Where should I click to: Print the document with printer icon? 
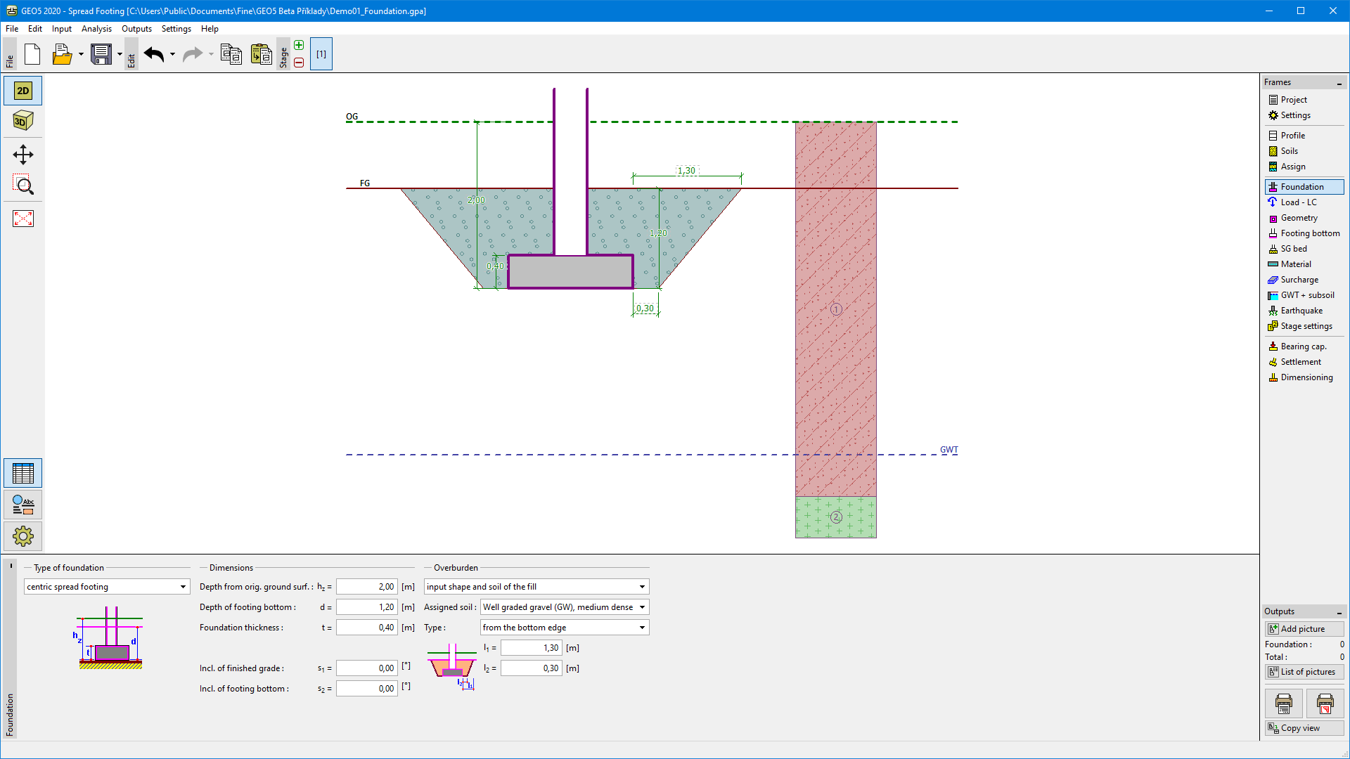coord(1283,703)
